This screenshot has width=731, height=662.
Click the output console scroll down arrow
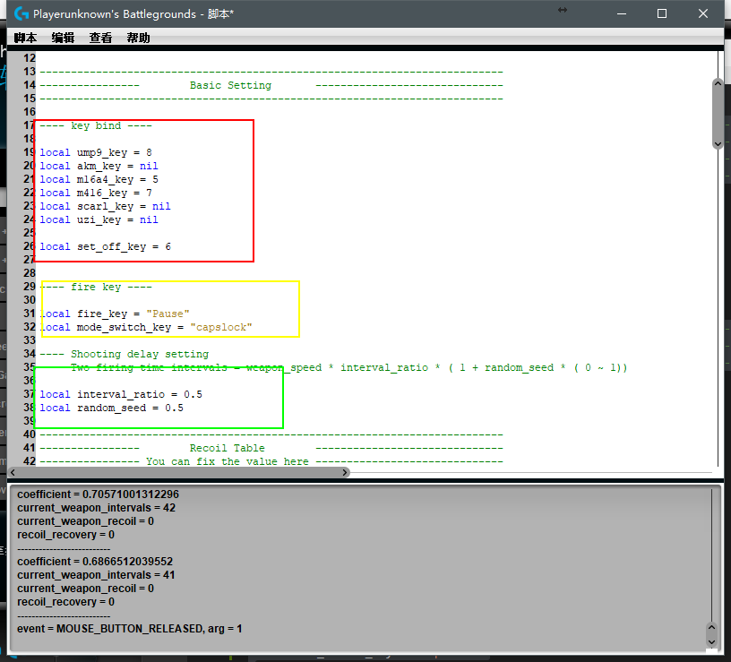click(x=711, y=641)
